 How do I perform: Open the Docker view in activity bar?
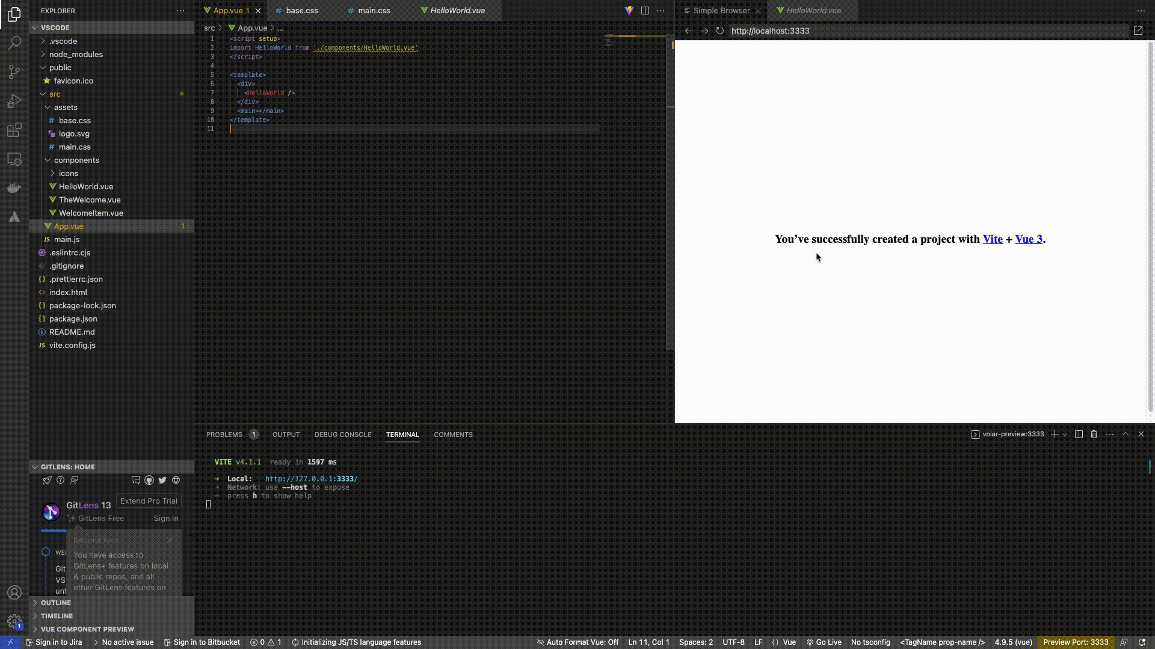tap(14, 188)
